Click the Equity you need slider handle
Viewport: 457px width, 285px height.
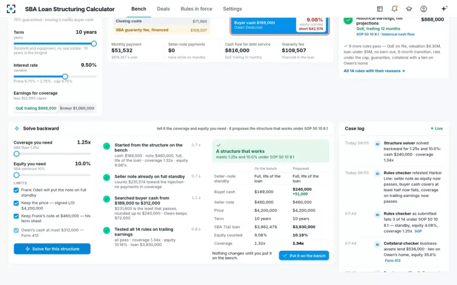16,175
